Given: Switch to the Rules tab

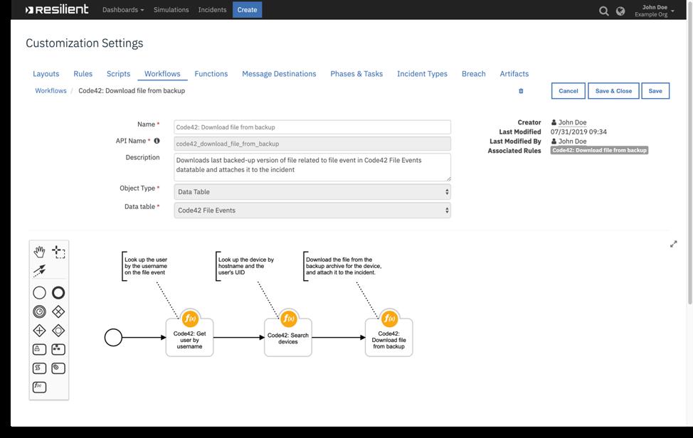Looking at the screenshot, I should point(83,74).
